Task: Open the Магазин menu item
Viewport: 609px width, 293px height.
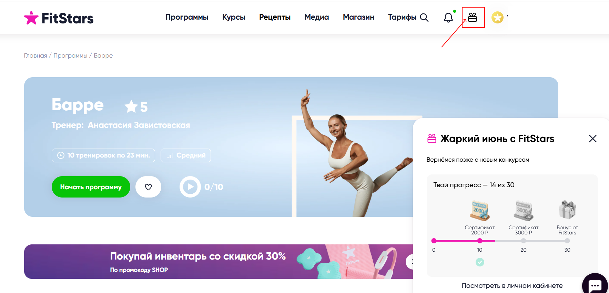Action: click(x=358, y=17)
